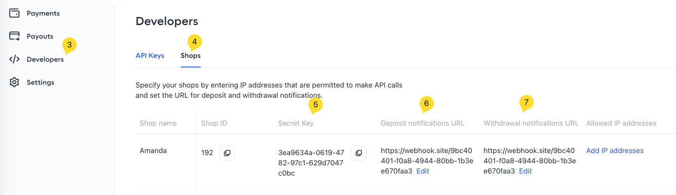Click the Payouts icon in sidebar
The width and height of the screenshot is (676, 195).
pyautogui.click(x=14, y=36)
